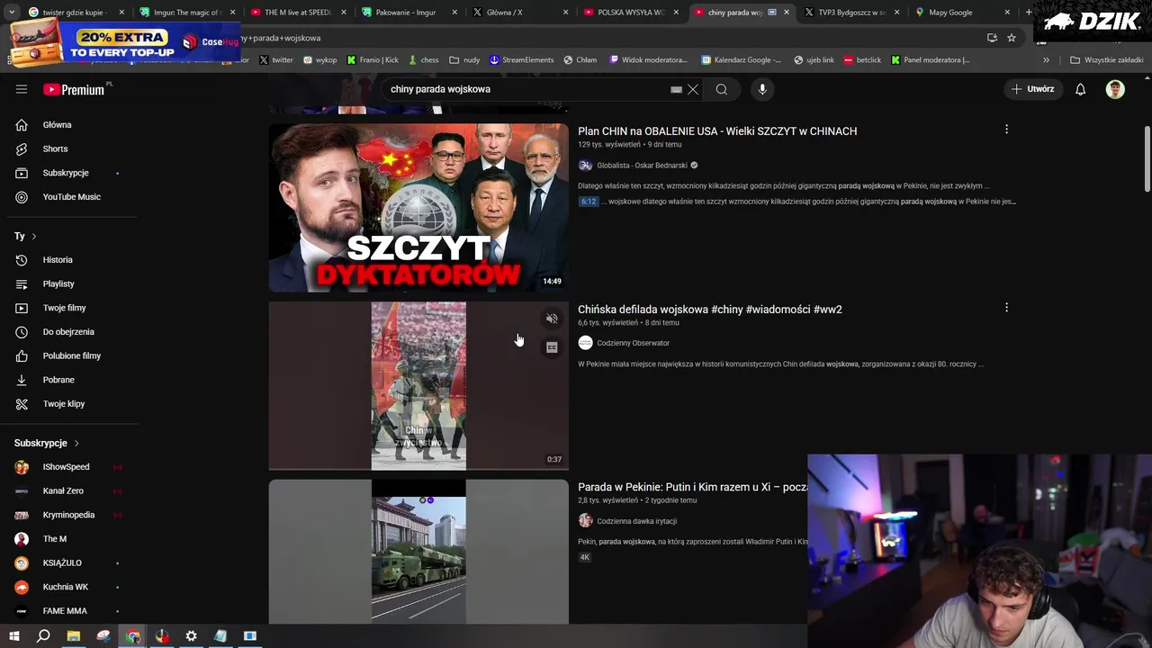Image resolution: width=1152 pixels, height=648 pixels.
Task: Open the account avatar menu
Action: coord(1115,89)
